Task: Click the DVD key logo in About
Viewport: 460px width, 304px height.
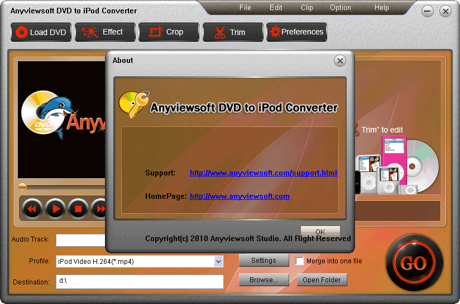Action: click(135, 104)
